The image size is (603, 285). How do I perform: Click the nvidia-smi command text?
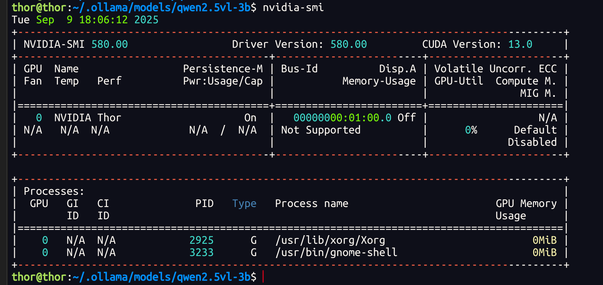pos(293,7)
